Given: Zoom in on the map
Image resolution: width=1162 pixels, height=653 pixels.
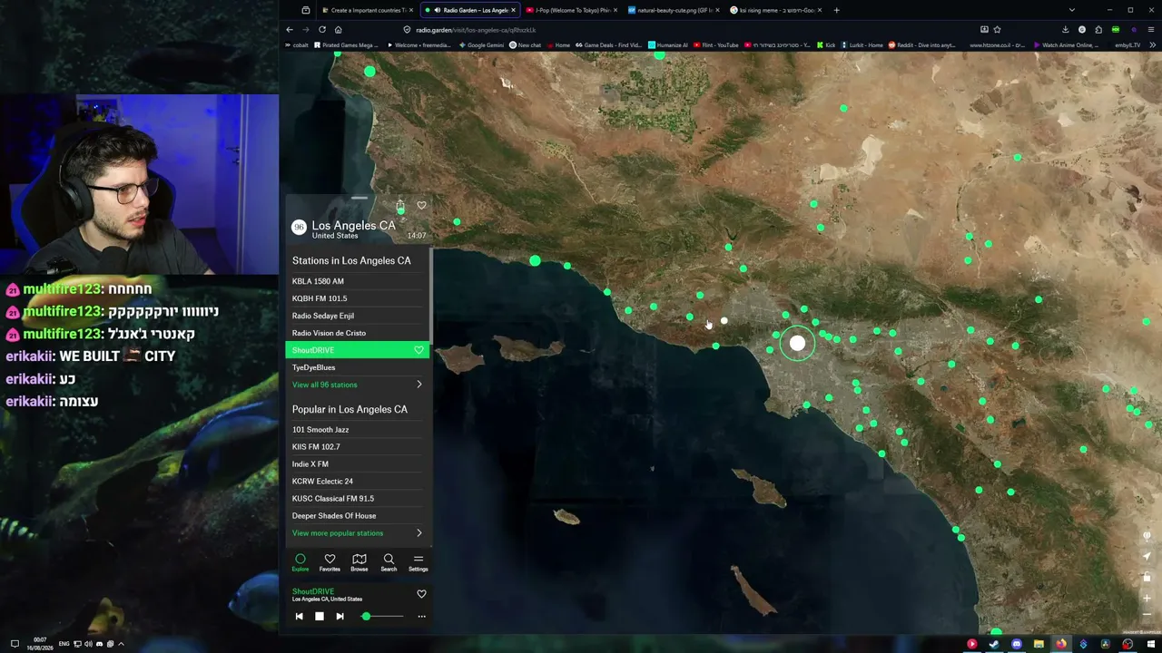Looking at the screenshot, I should point(1147,598).
